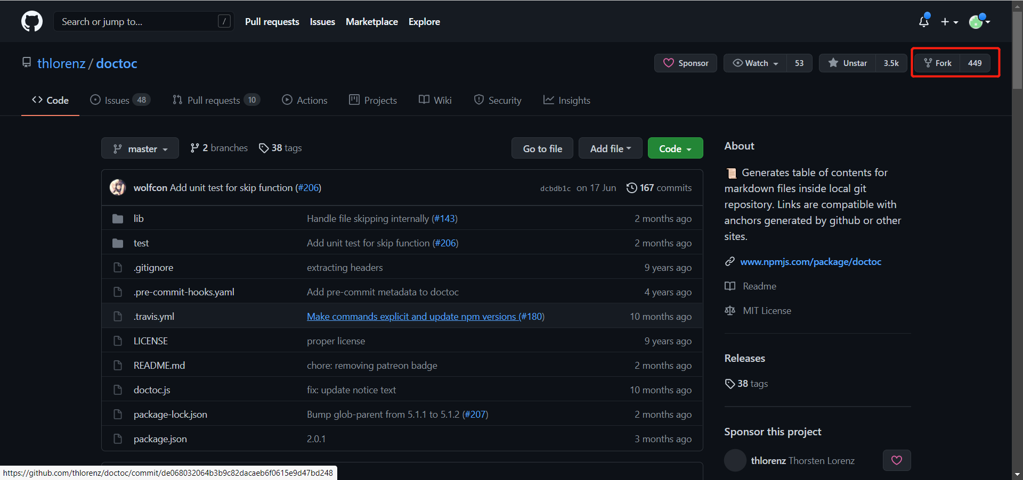Unstar the repository
Image resolution: width=1023 pixels, height=480 pixels.
click(847, 63)
